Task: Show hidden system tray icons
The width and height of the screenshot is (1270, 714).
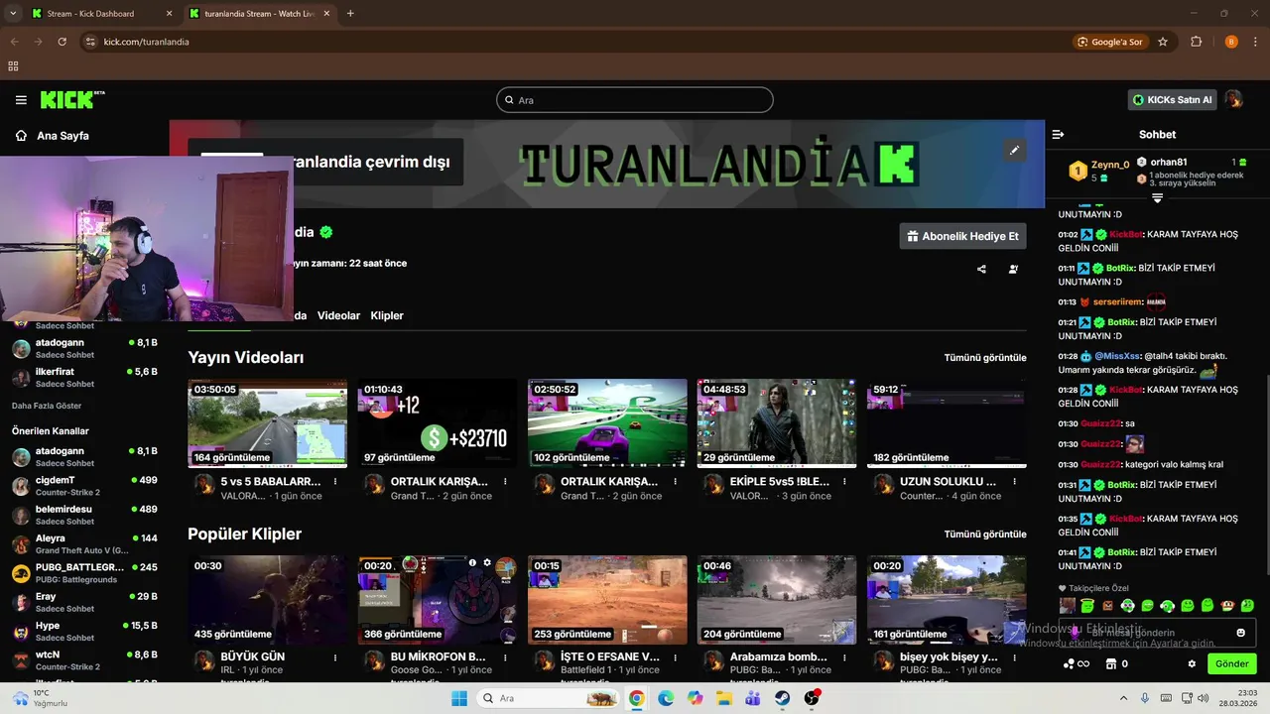Action: pyautogui.click(x=1123, y=698)
